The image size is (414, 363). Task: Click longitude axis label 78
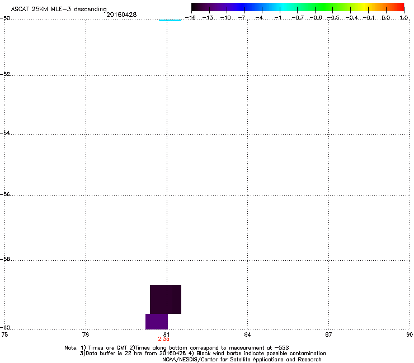click(86, 335)
